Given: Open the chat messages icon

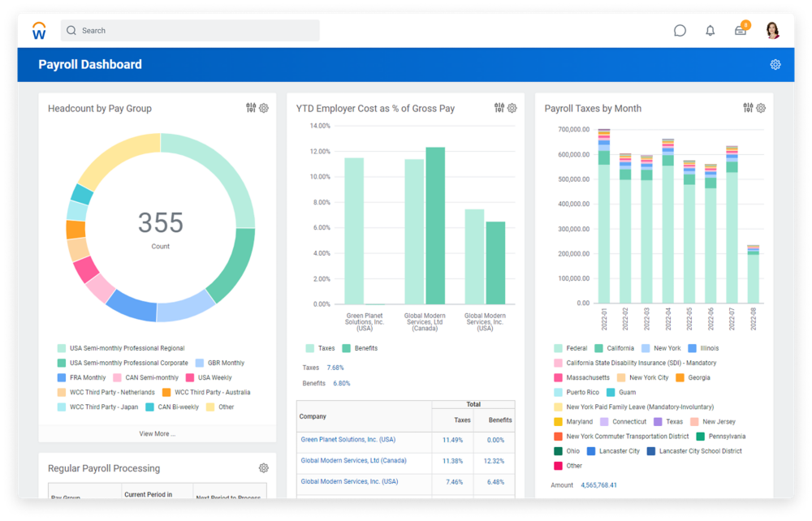Looking at the screenshot, I should [680, 31].
